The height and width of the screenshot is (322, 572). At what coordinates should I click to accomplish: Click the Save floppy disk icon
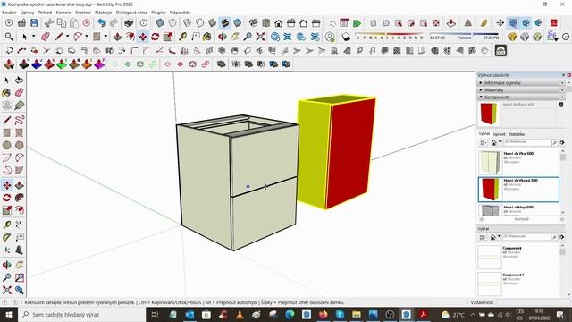(x=34, y=23)
